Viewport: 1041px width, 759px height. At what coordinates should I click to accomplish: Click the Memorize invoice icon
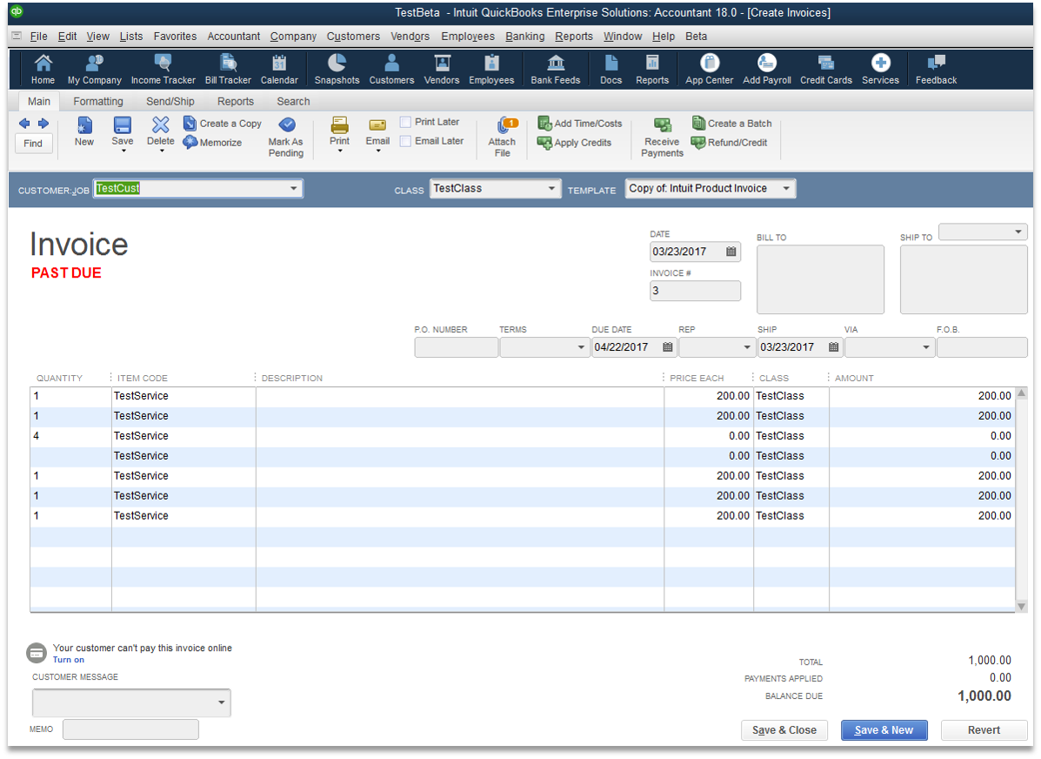191,143
